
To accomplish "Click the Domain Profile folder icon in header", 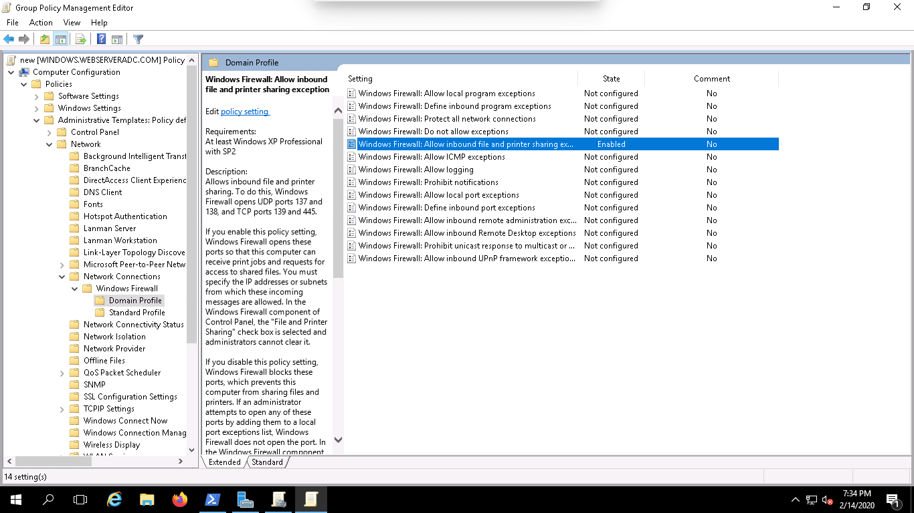I will pos(213,63).
